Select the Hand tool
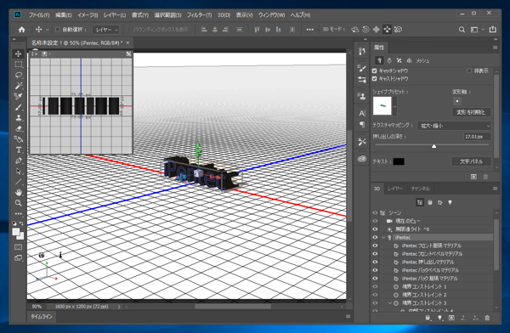Screen dimensions: 510x333 point(19,193)
